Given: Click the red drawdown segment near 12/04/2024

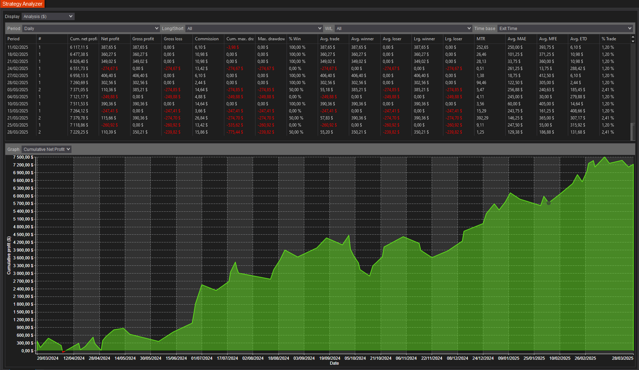Looking at the screenshot, I should pos(64,352).
